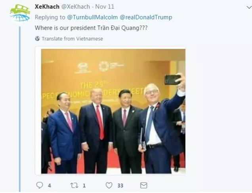This screenshot has width=252, height=193.
Task: Send via direct message envelope icon
Action: click(143, 186)
